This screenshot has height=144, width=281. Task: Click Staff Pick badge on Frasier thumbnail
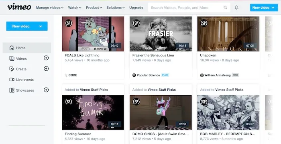click(x=136, y=23)
